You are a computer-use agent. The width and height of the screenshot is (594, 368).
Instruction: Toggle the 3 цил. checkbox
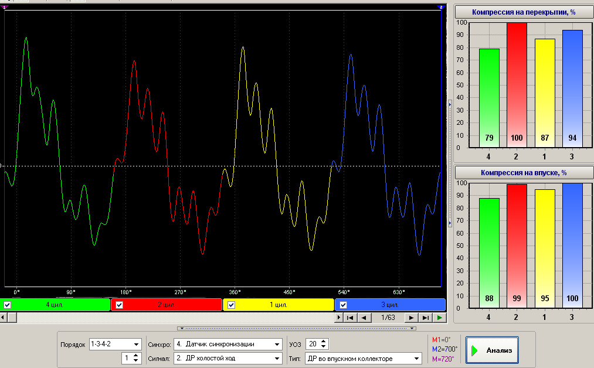tap(343, 305)
